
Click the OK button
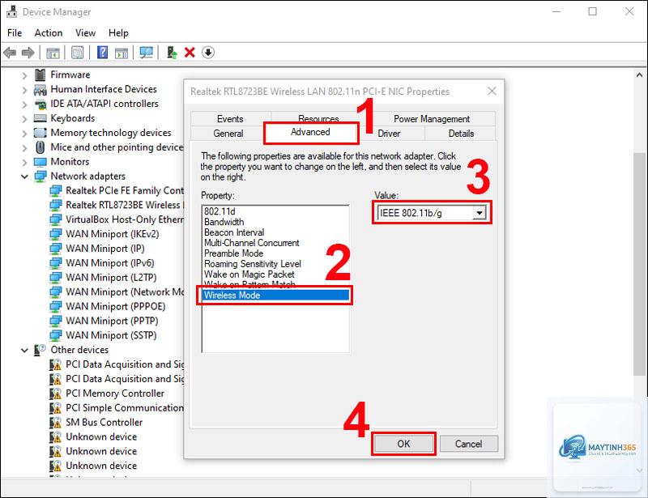(x=403, y=444)
